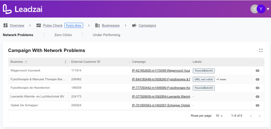The image size is (271, 129).
Task: Switch to the Zero Clicks tab
Action: pyautogui.click(x=63, y=35)
